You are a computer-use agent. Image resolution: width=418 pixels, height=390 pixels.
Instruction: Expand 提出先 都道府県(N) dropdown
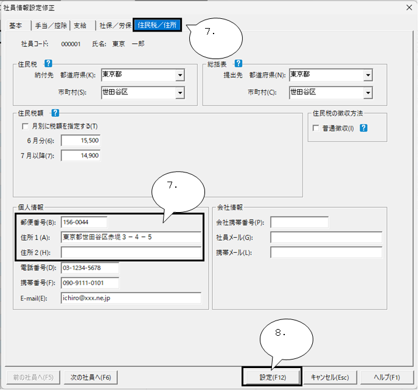pos(368,76)
